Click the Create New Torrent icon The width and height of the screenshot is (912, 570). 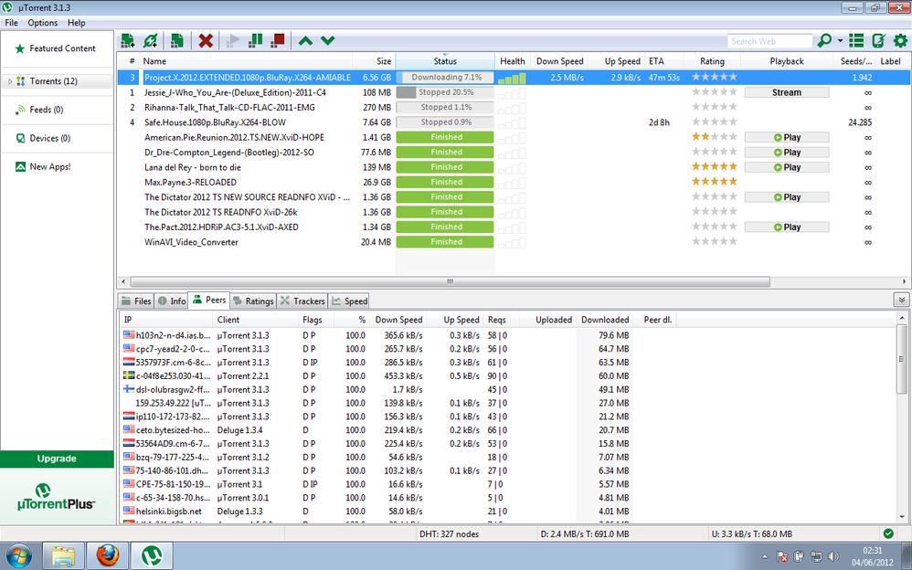(x=177, y=41)
